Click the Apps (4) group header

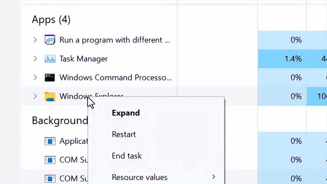pos(51,20)
